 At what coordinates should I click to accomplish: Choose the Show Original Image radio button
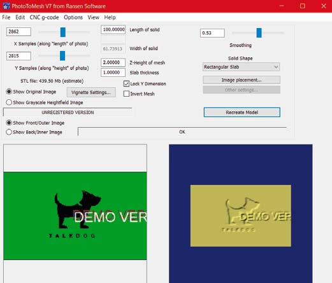click(x=9, y=92)
